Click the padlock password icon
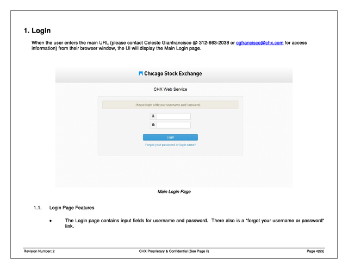This screenshot has width=348, height=269. [153, 125]
